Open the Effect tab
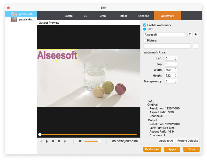 click(123, 16)
